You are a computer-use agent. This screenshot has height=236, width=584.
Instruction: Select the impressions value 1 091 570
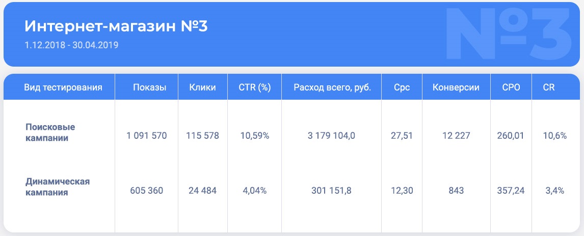(147, 136)
